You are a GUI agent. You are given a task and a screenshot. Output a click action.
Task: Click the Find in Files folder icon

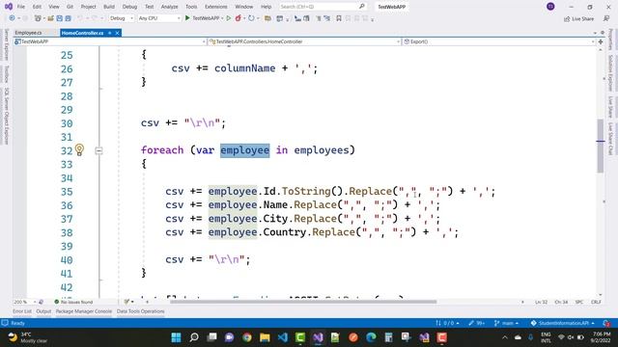tap(267, 18)
